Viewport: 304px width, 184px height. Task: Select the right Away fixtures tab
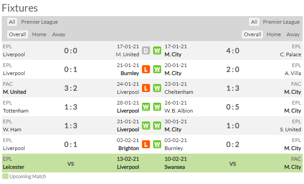pos(293,34)
